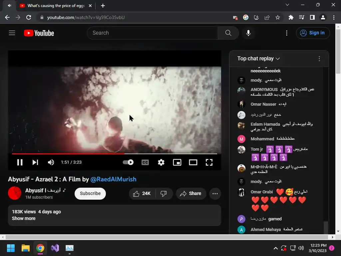This screenshot has width=341, height=256.
Task: Click the chat panel scrollbar thumb
Action: point(326,227)
